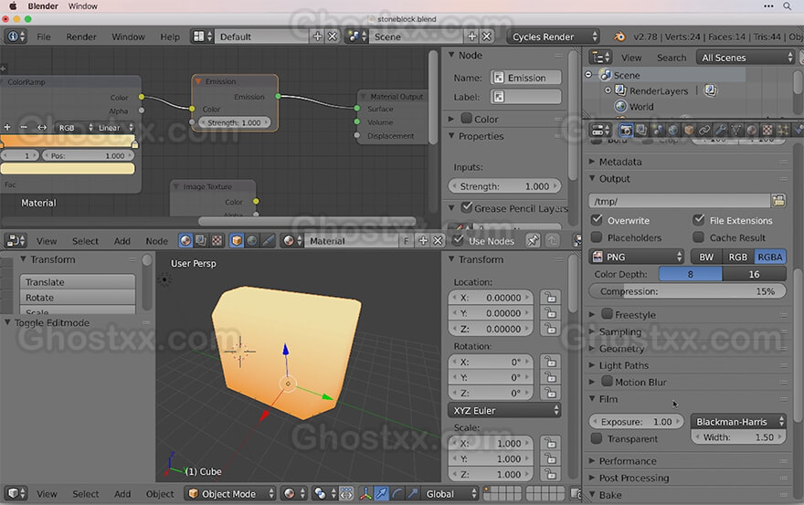Open the World properties tab (globe icon)
The width and height of the screenshot is (804, 505).
pyautogui.click(x=672, y=131)
